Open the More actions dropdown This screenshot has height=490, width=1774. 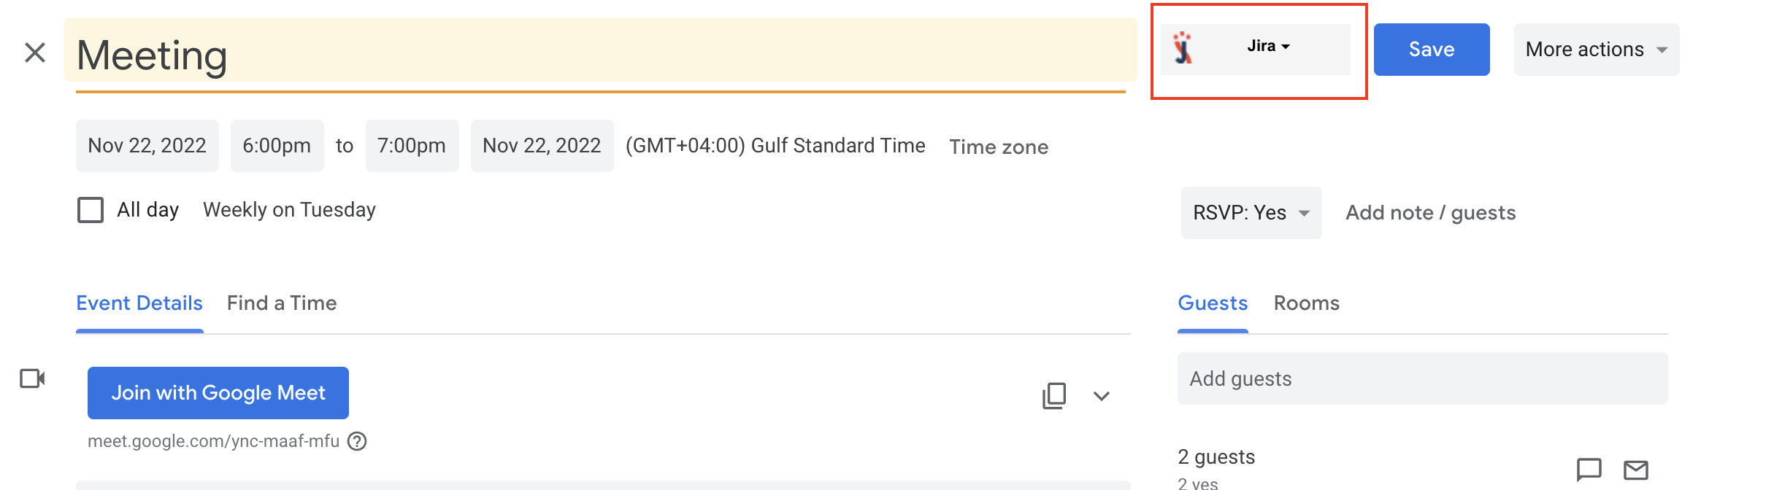(1595, 49)
